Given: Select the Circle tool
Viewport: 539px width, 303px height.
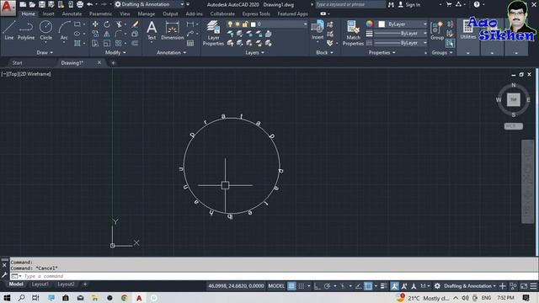Looking at the screenshot, I should click(45, 30).
